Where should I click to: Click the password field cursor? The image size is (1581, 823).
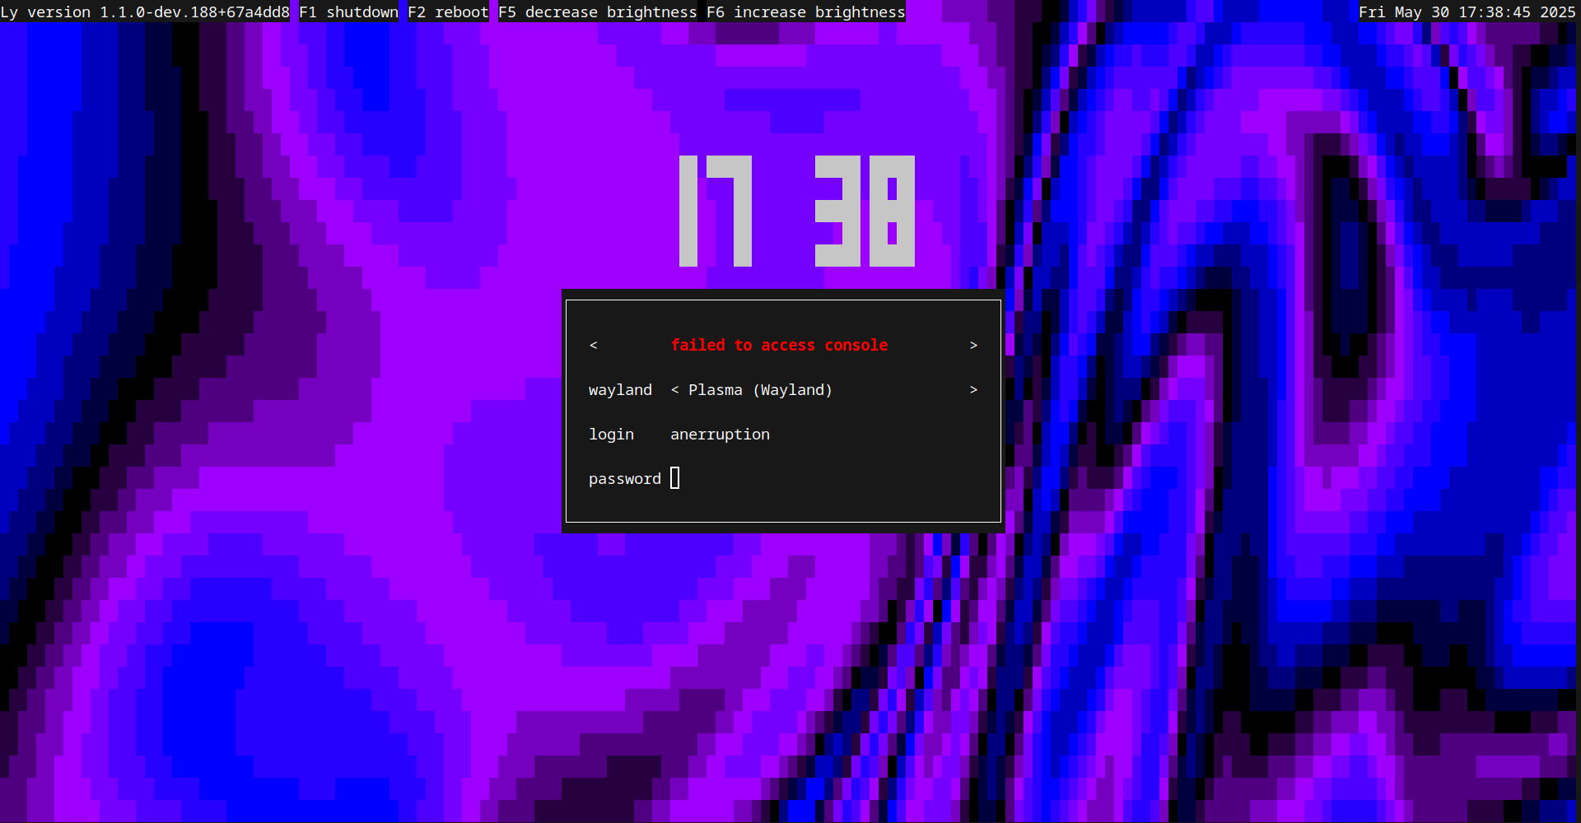[x=675, y=477]
